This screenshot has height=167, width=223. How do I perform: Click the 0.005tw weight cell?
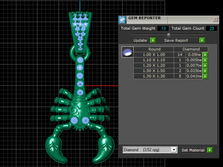click(x=194, y=60)
